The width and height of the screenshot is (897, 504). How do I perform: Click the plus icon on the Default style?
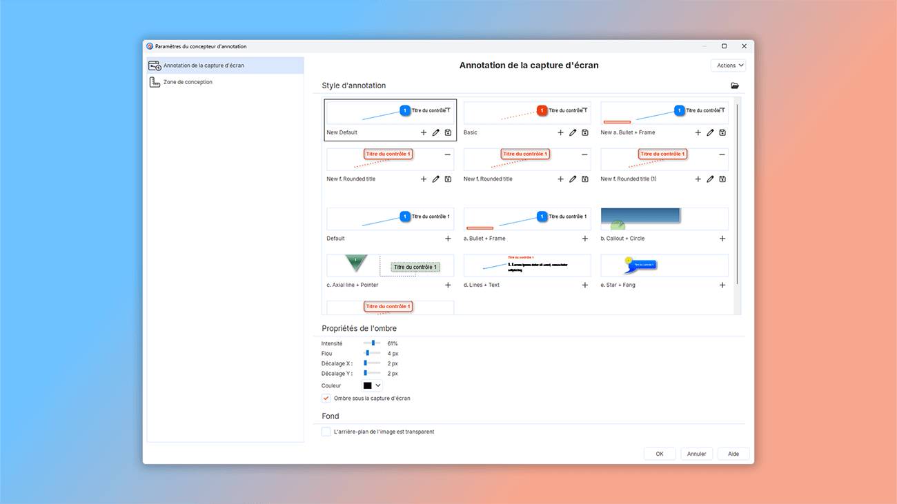(447, 238)
